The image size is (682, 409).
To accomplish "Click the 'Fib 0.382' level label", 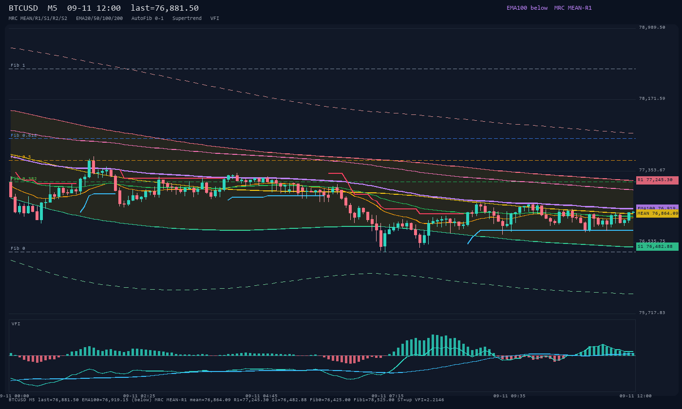I will point(24,179).
